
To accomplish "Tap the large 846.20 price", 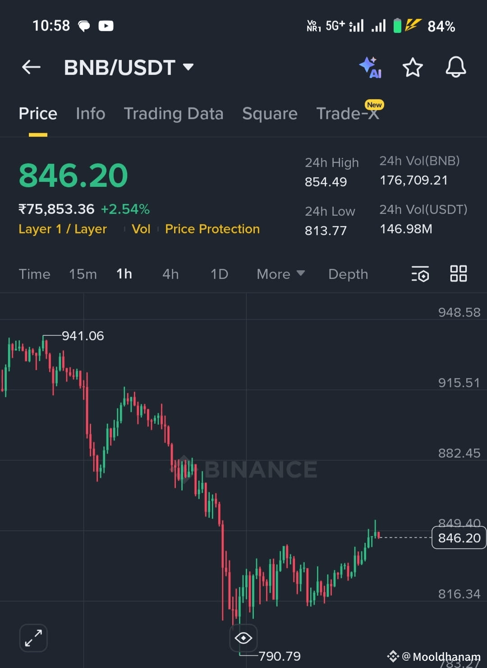I will click(74, 176).
